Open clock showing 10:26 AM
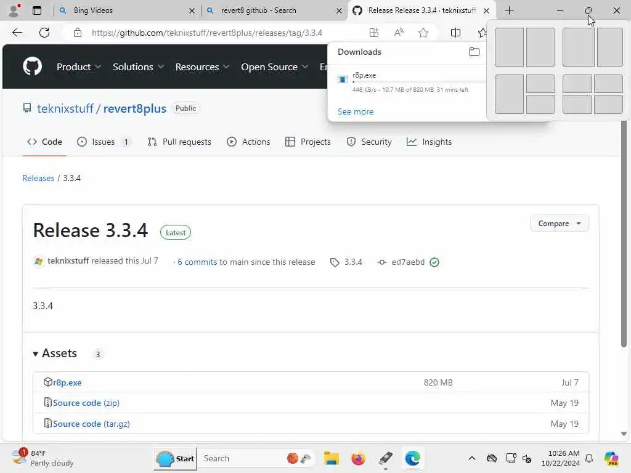The width and height of the screenshot is (631, 473). tap(561, 458)
